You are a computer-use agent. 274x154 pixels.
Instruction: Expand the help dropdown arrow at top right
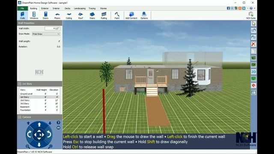point(254,9)
